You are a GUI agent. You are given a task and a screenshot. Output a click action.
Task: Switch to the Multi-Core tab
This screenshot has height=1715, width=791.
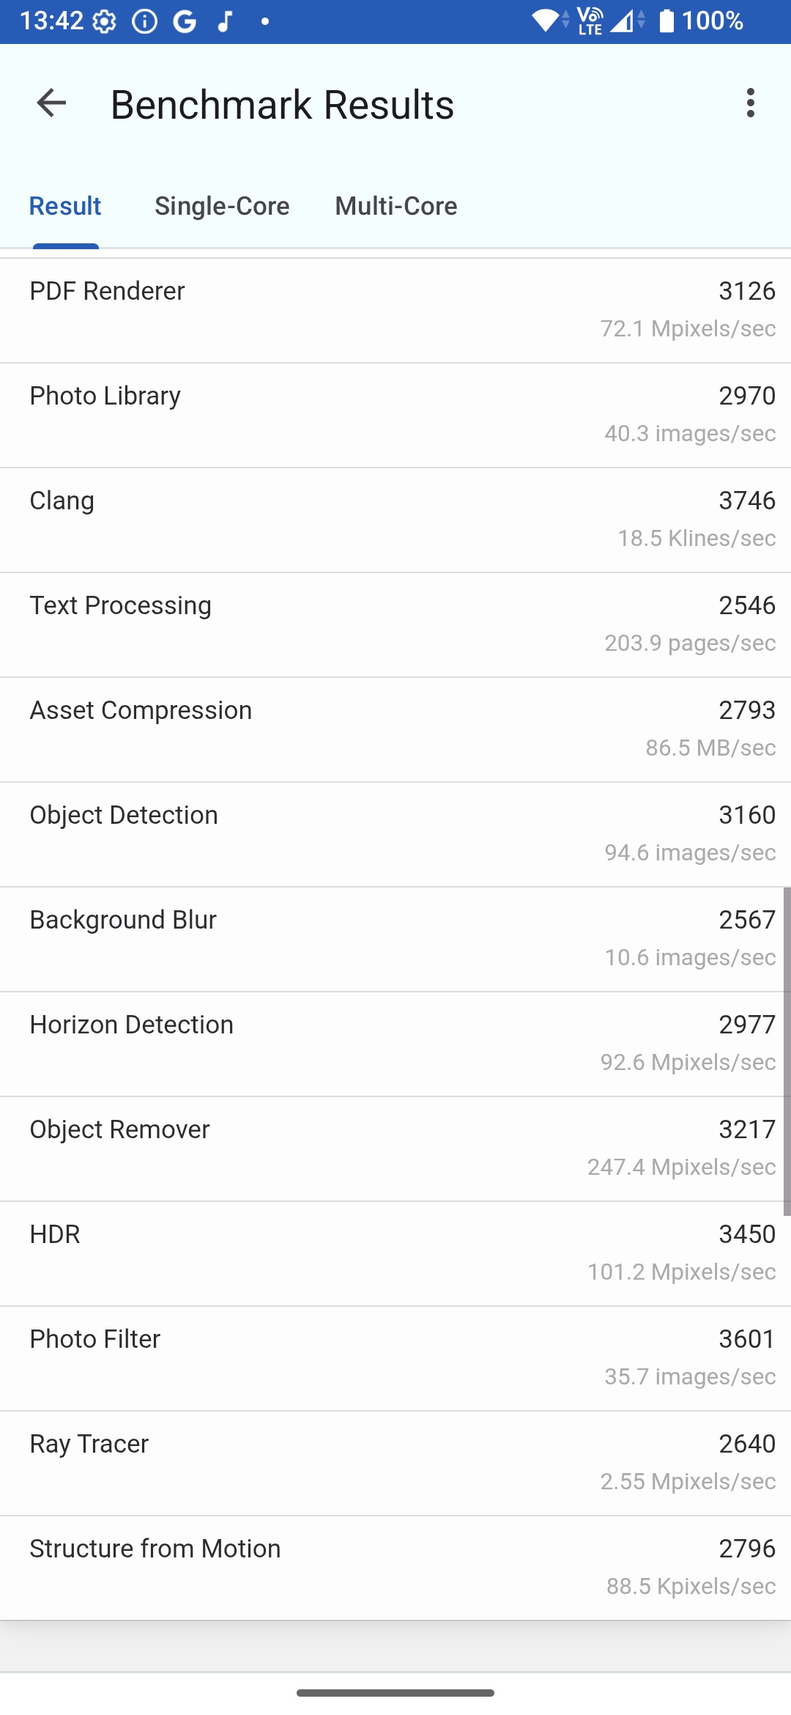[396, 207]
